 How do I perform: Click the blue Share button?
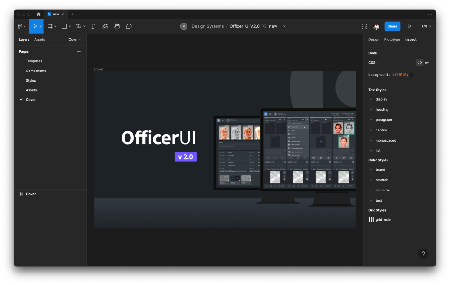click(x=392, y=26)
